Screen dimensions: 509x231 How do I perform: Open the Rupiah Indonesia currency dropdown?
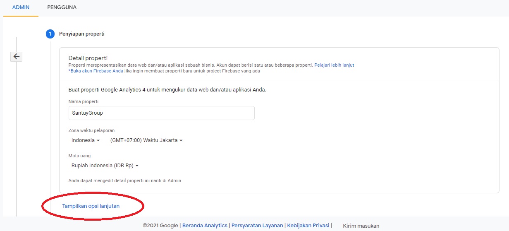(x=105, y=166)
